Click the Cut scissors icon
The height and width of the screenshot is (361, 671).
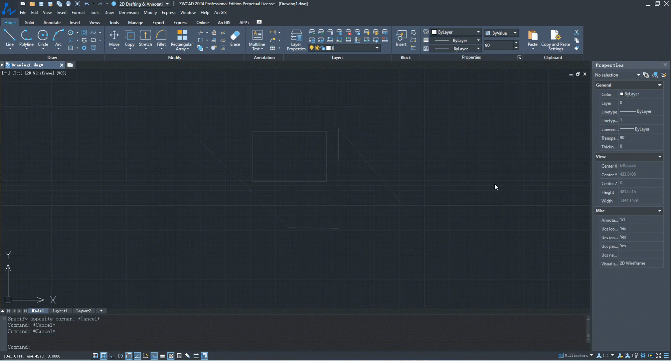pyautogui.click(x=577, y=32)
